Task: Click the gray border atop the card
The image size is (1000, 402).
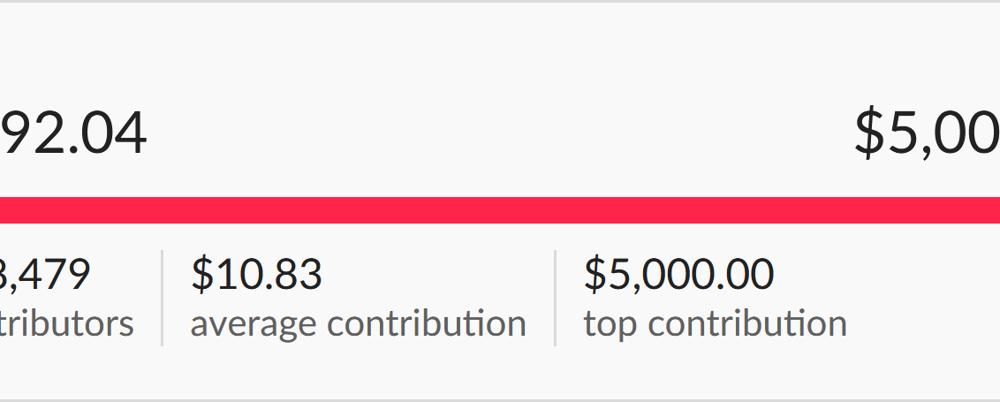Action: [x=500, y=1]
